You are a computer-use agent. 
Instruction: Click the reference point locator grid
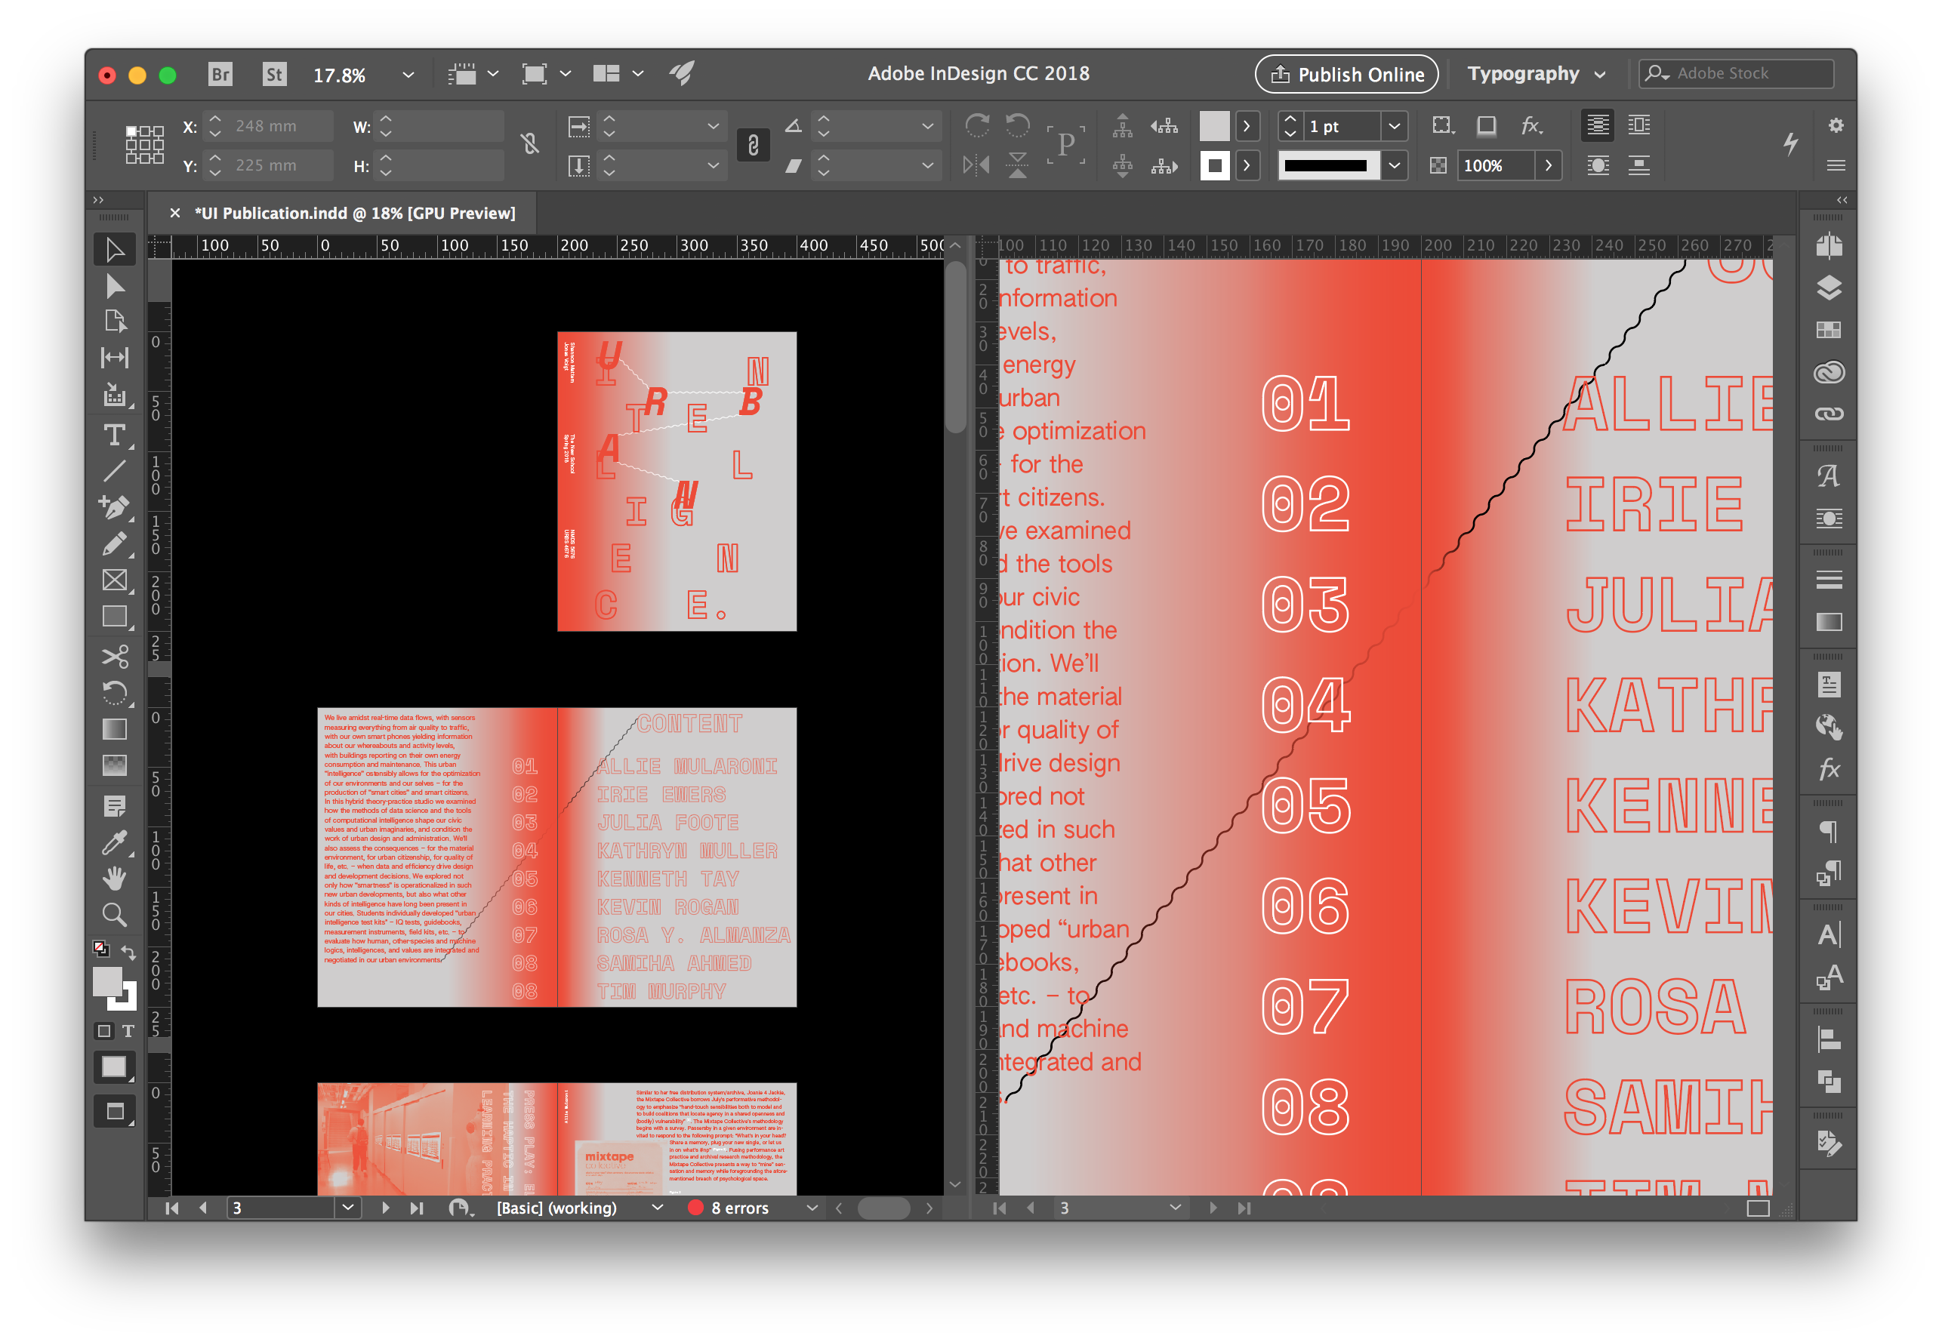click(x=145, y=145)
